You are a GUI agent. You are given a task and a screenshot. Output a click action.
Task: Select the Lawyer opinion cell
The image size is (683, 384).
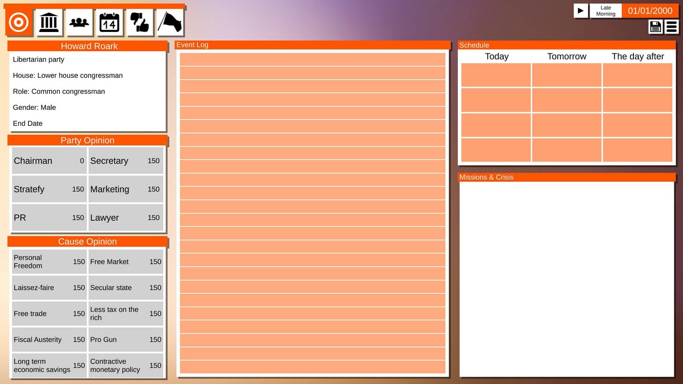[x=125, y=218]
